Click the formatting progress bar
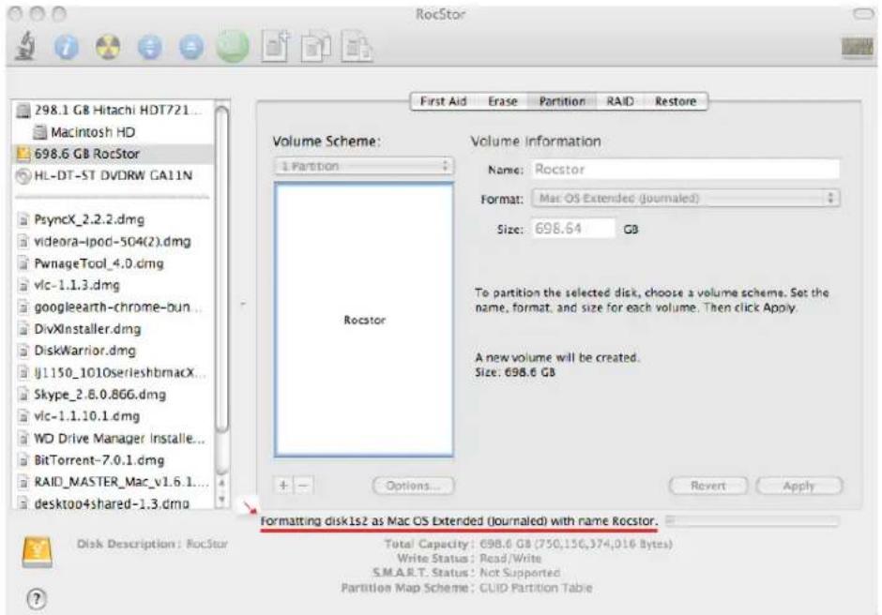The width and height of the screenshot is (882, 615). pyautogui.click(x=753, y=521)
